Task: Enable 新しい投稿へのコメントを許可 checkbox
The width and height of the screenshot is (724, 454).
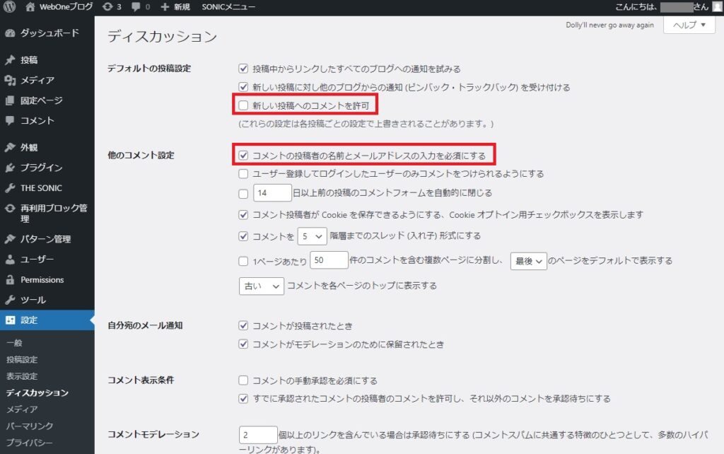Action: tap(243, 105)
